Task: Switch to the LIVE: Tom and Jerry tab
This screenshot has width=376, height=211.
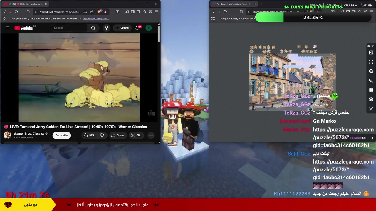Action: tap(25, 4)
